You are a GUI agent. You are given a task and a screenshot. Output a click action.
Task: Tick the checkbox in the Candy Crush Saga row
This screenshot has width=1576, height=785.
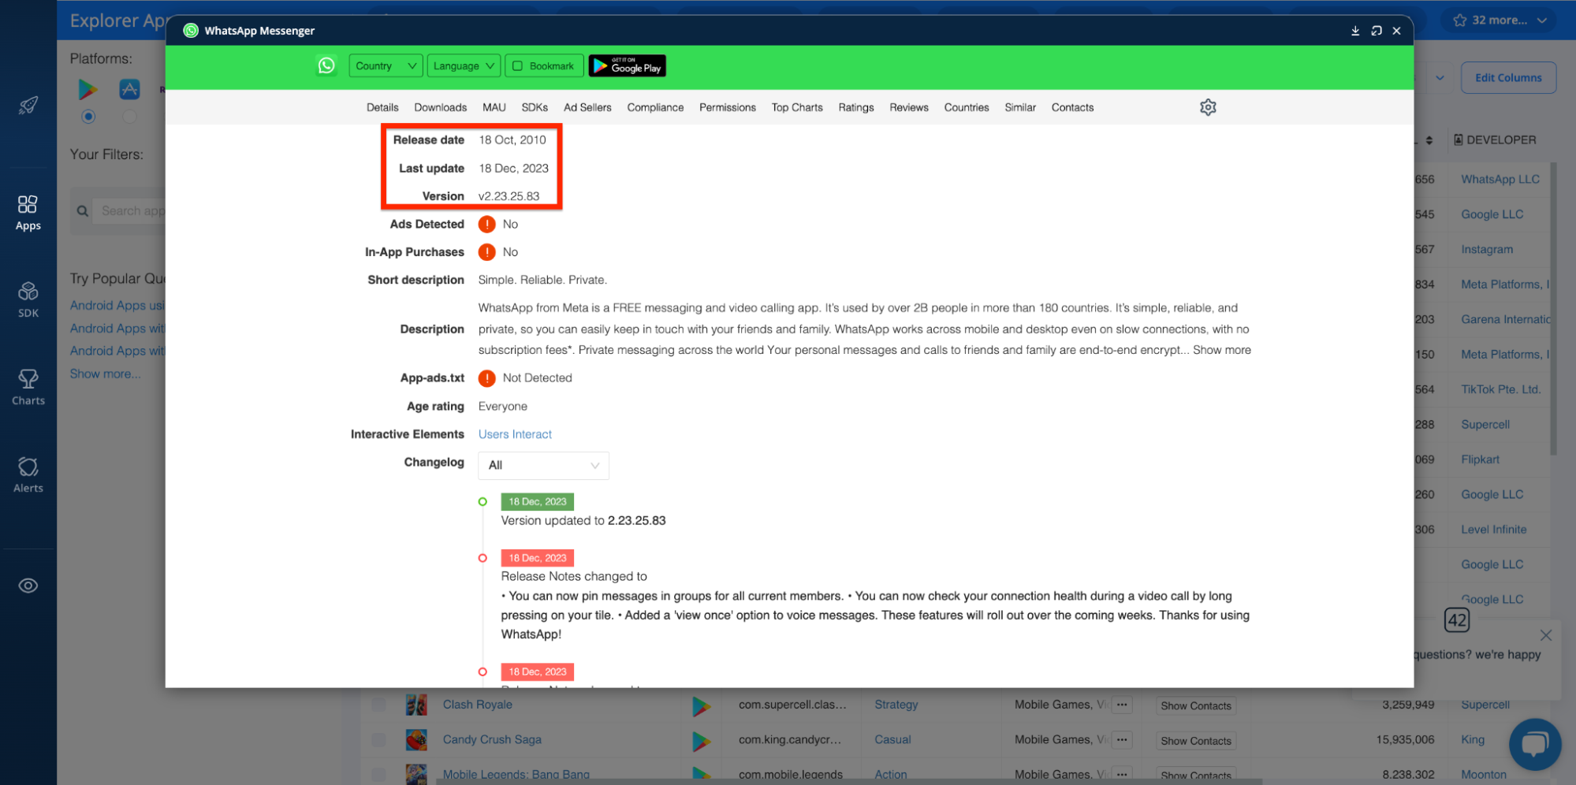(378, 739)
